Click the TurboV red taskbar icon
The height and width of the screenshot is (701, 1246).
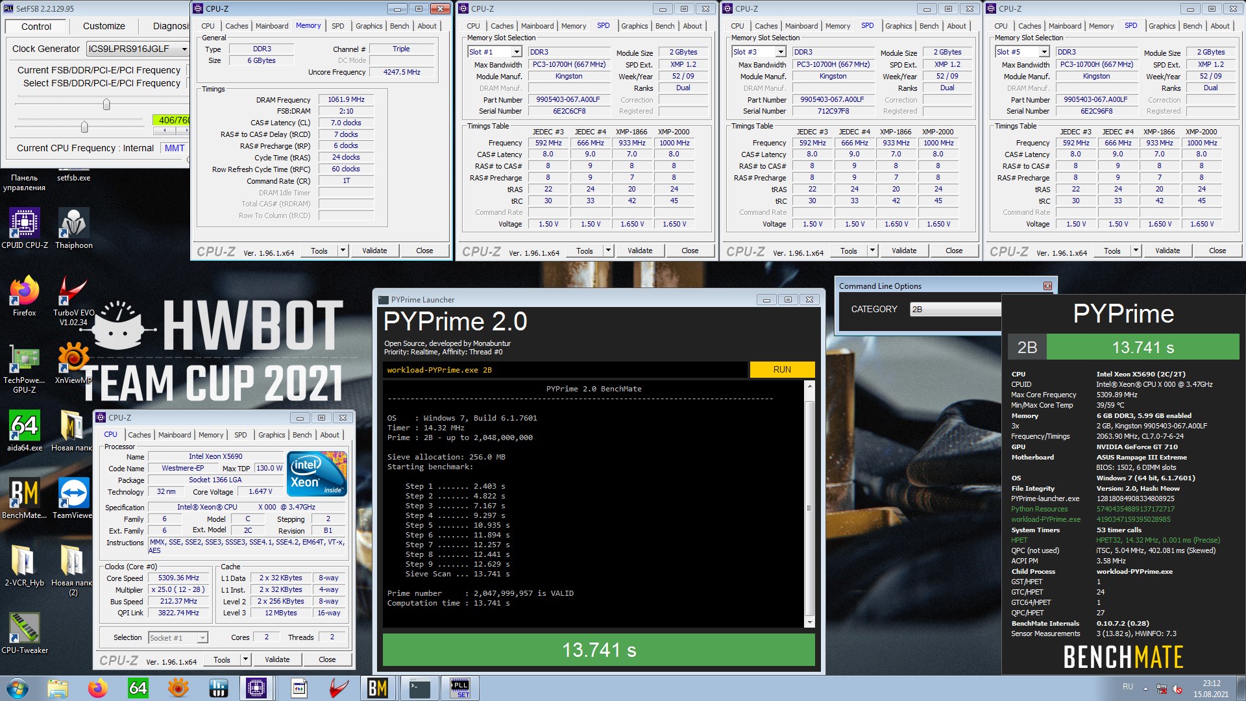[337, 688]
